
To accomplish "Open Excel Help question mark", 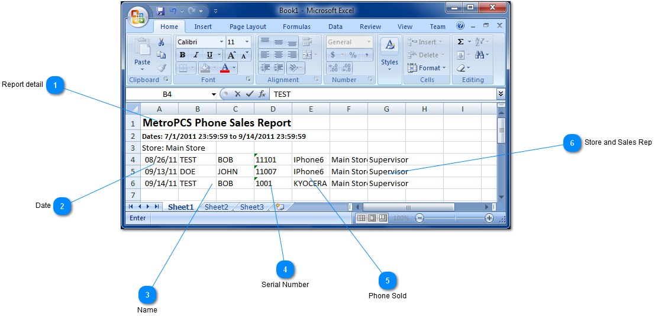I will coord(461,26).
